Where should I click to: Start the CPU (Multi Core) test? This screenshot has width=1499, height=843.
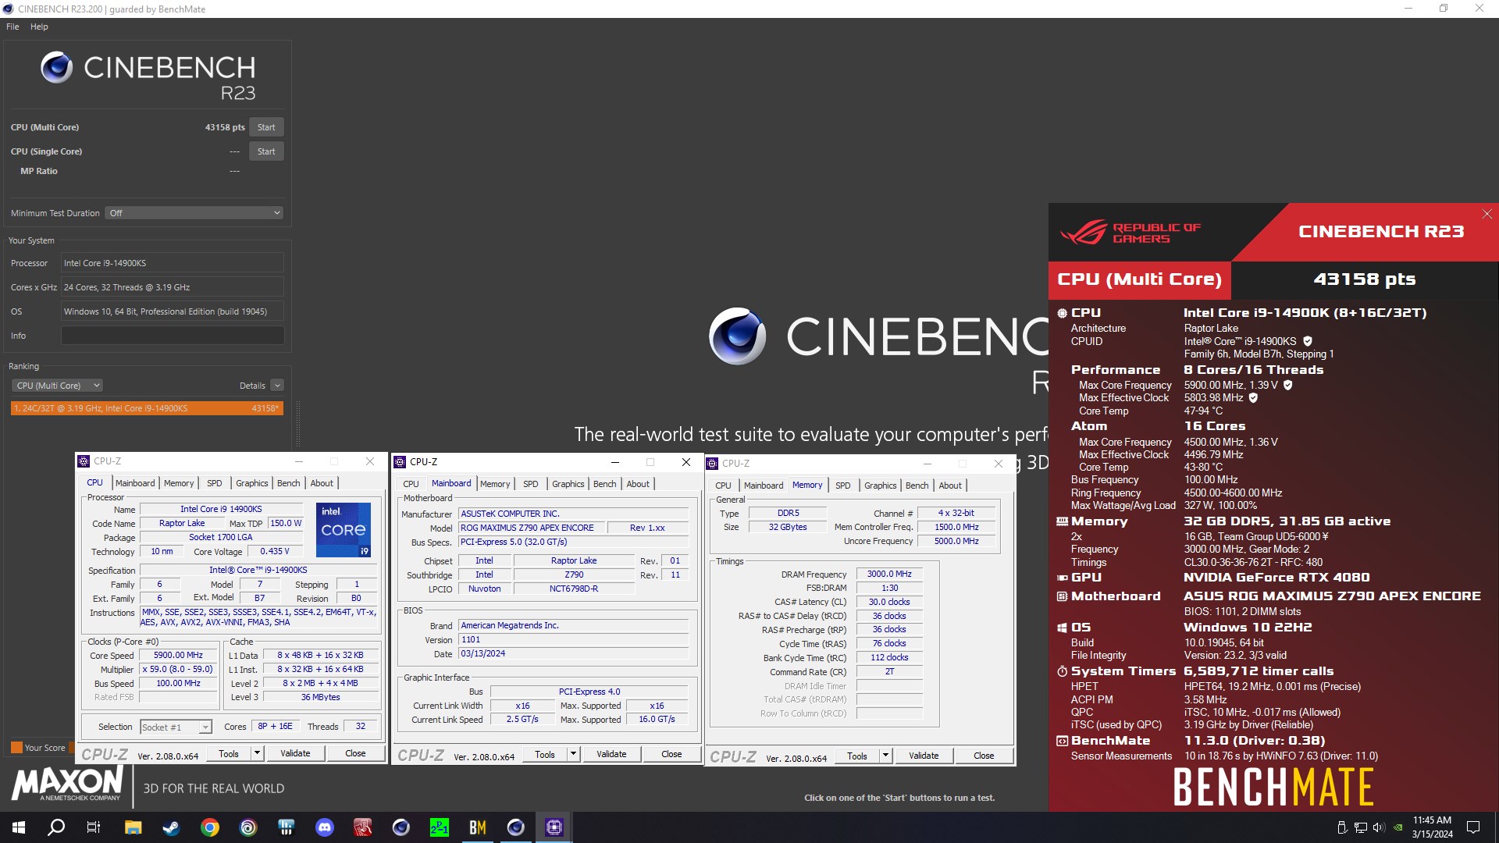[266, 127]
